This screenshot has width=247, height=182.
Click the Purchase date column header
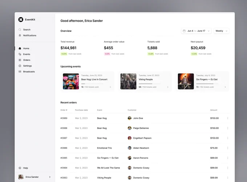(81, 110)
